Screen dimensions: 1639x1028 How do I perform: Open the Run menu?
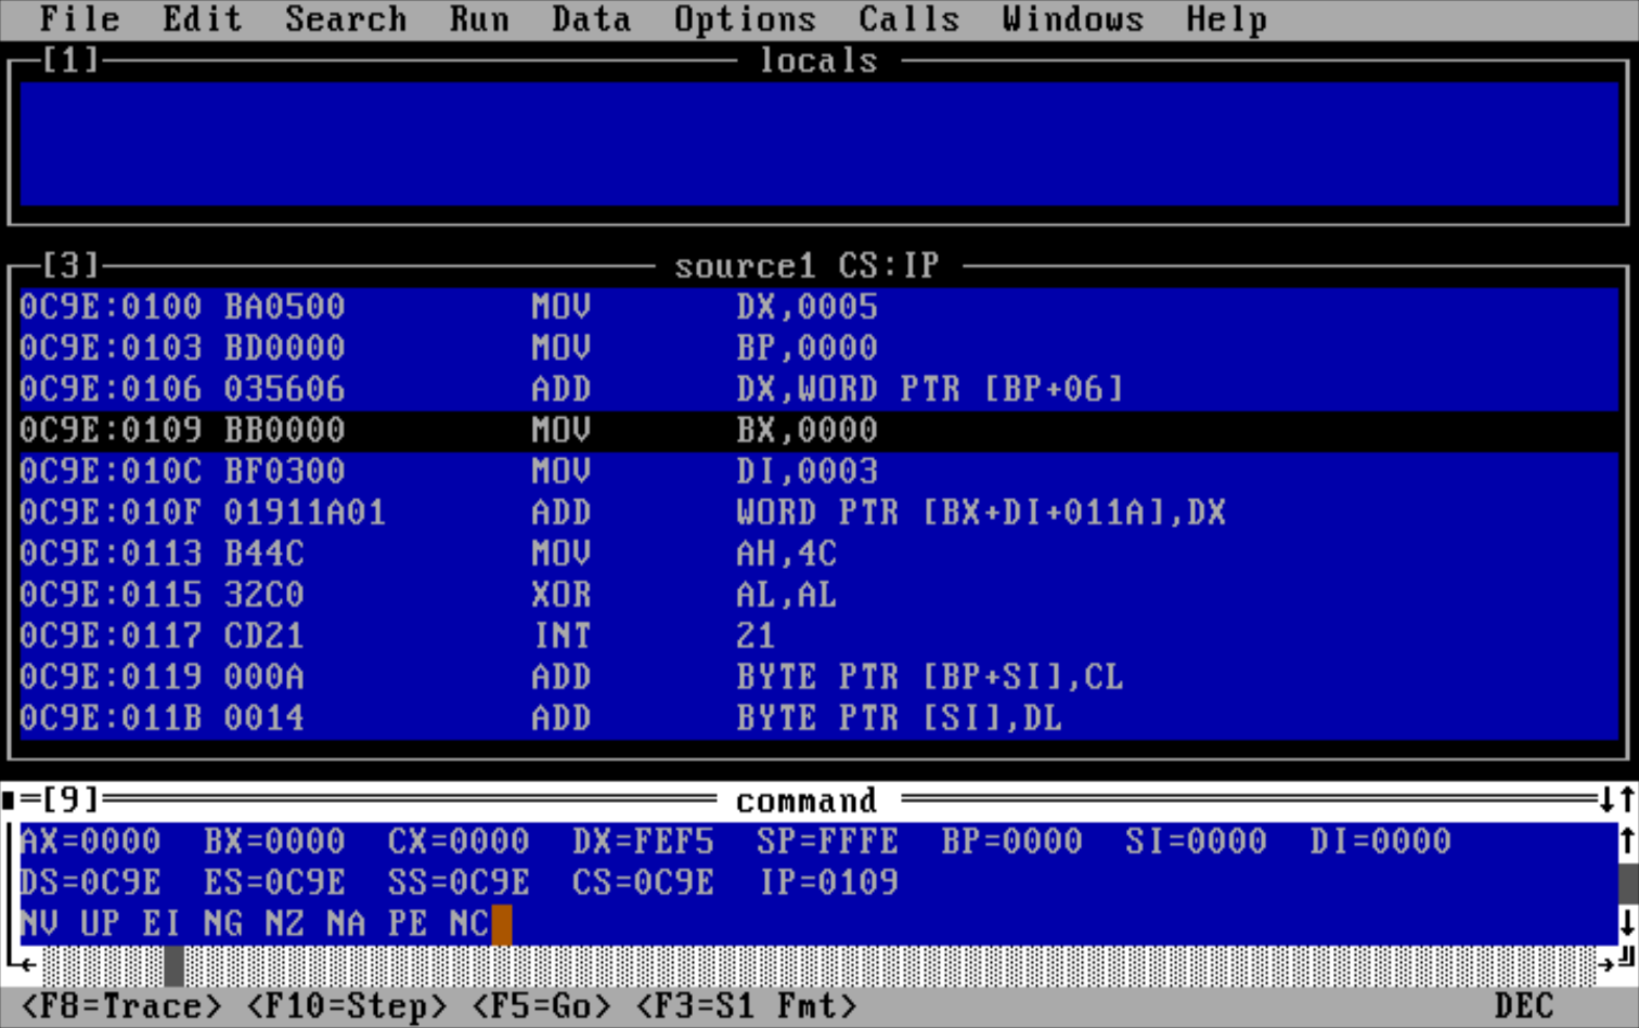tap(479, 19)
